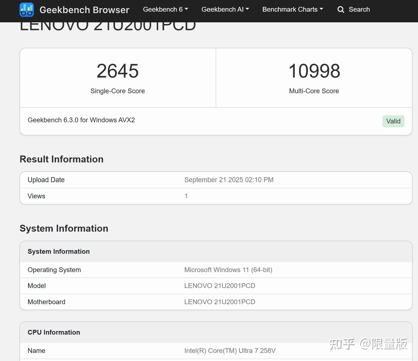The height and width of the screenshot is (361, 418).
Task: Click the green Valid badge
Action: tap(393, 121)
